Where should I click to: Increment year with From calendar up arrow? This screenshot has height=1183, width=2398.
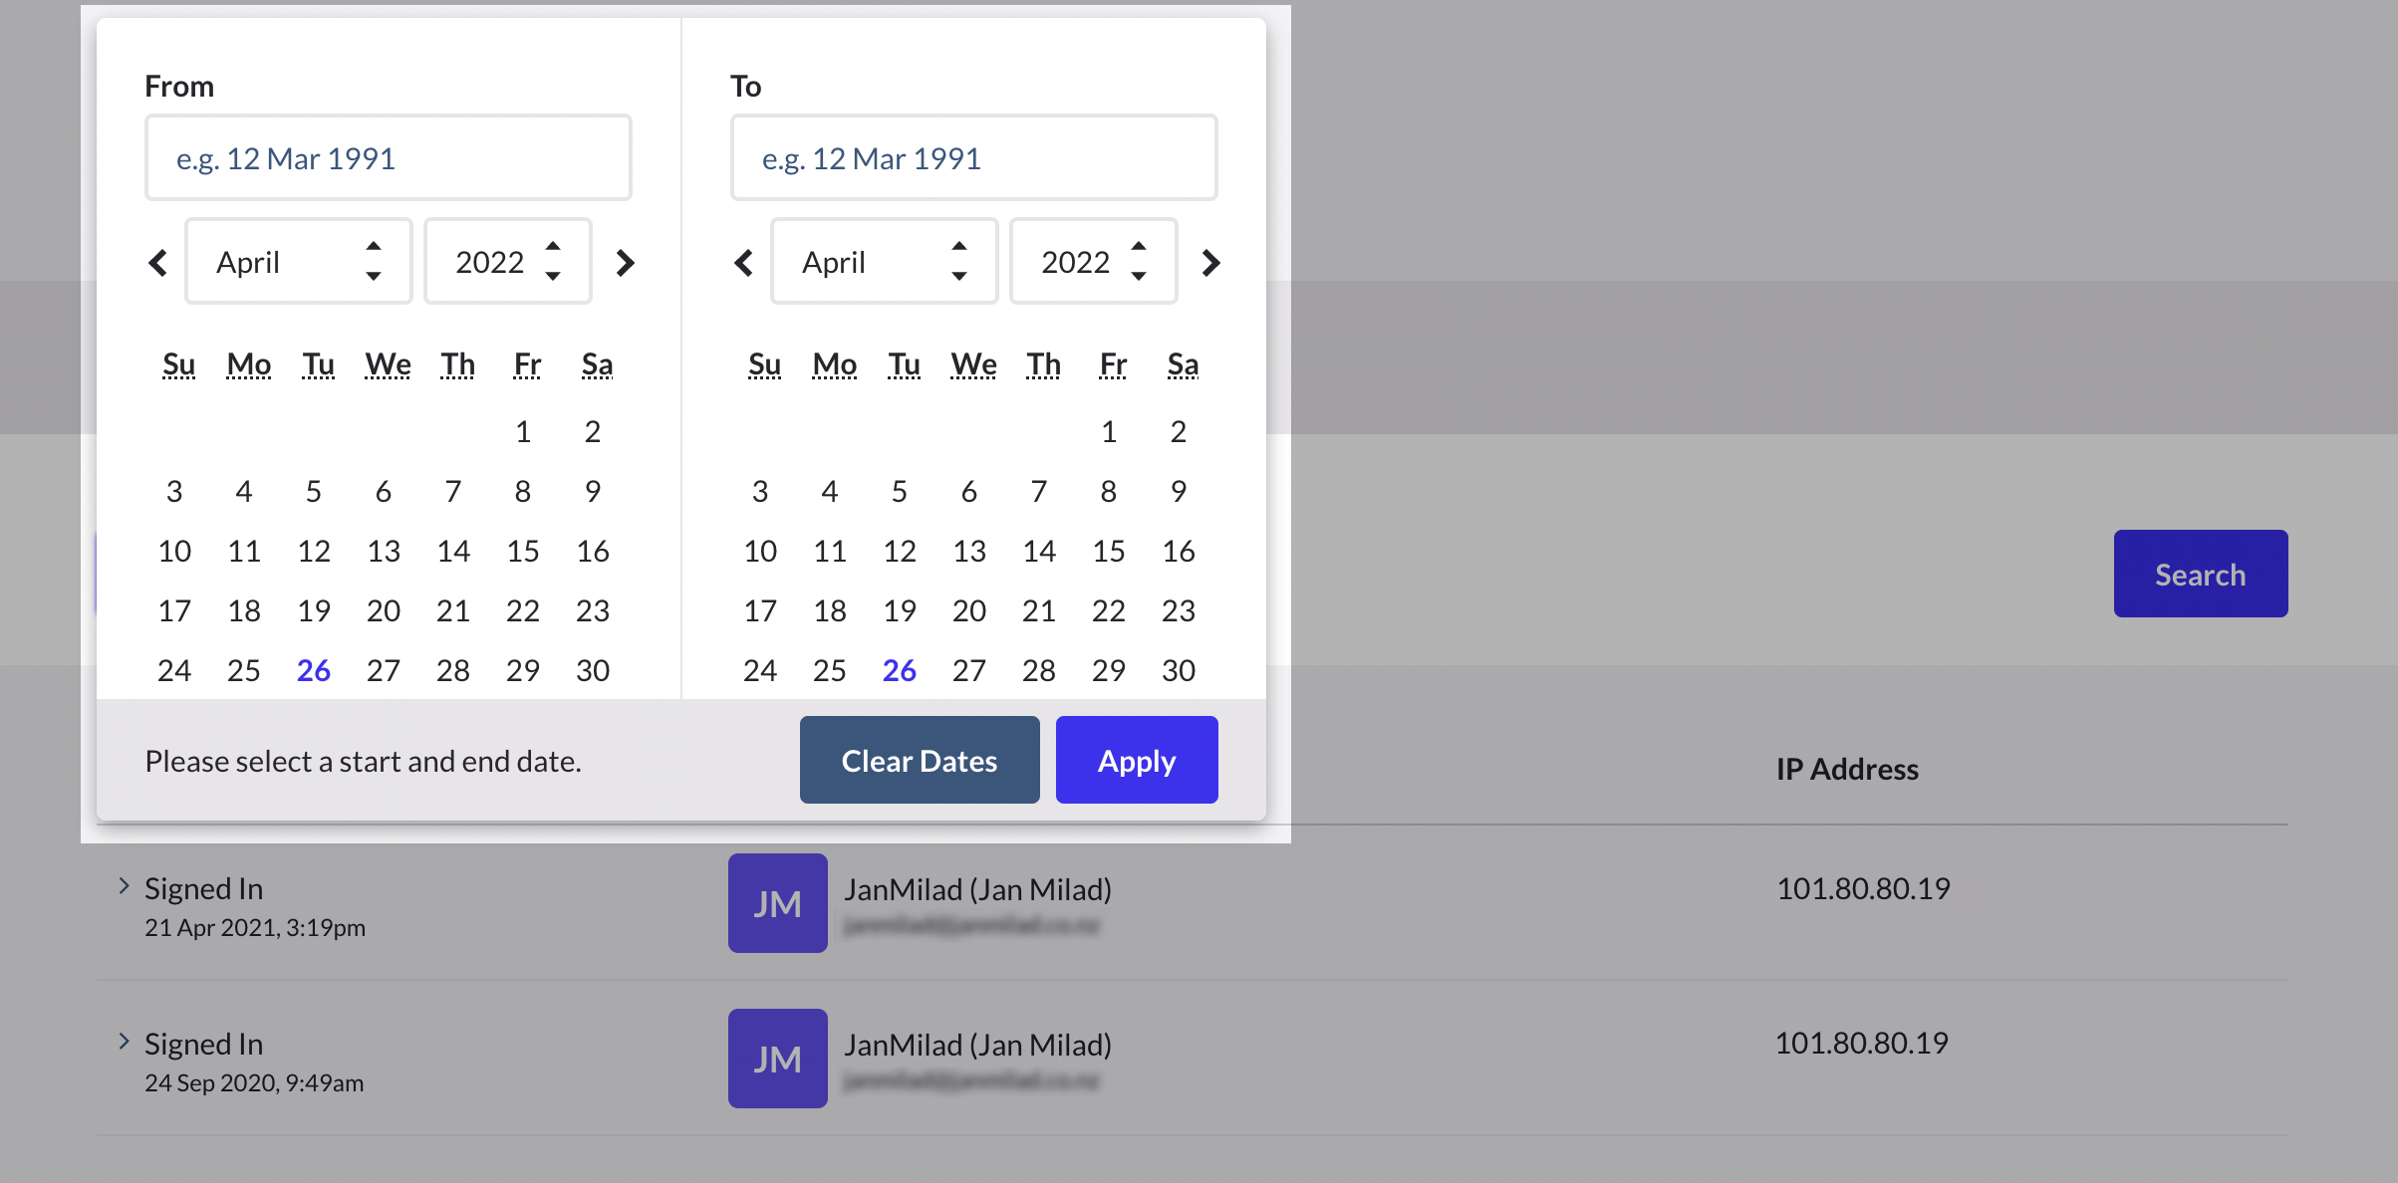[553, 246]
